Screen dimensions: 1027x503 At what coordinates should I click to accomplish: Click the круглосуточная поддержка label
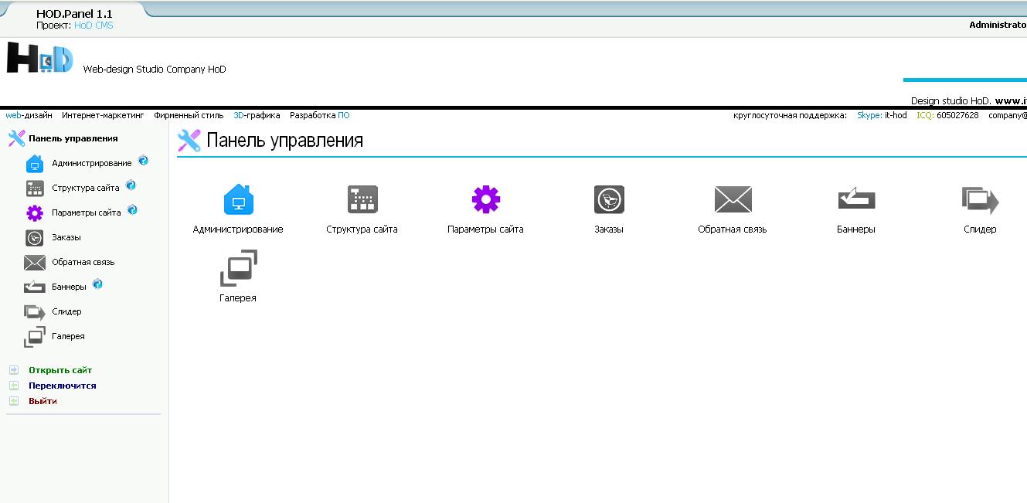click(x=790, y=115)
